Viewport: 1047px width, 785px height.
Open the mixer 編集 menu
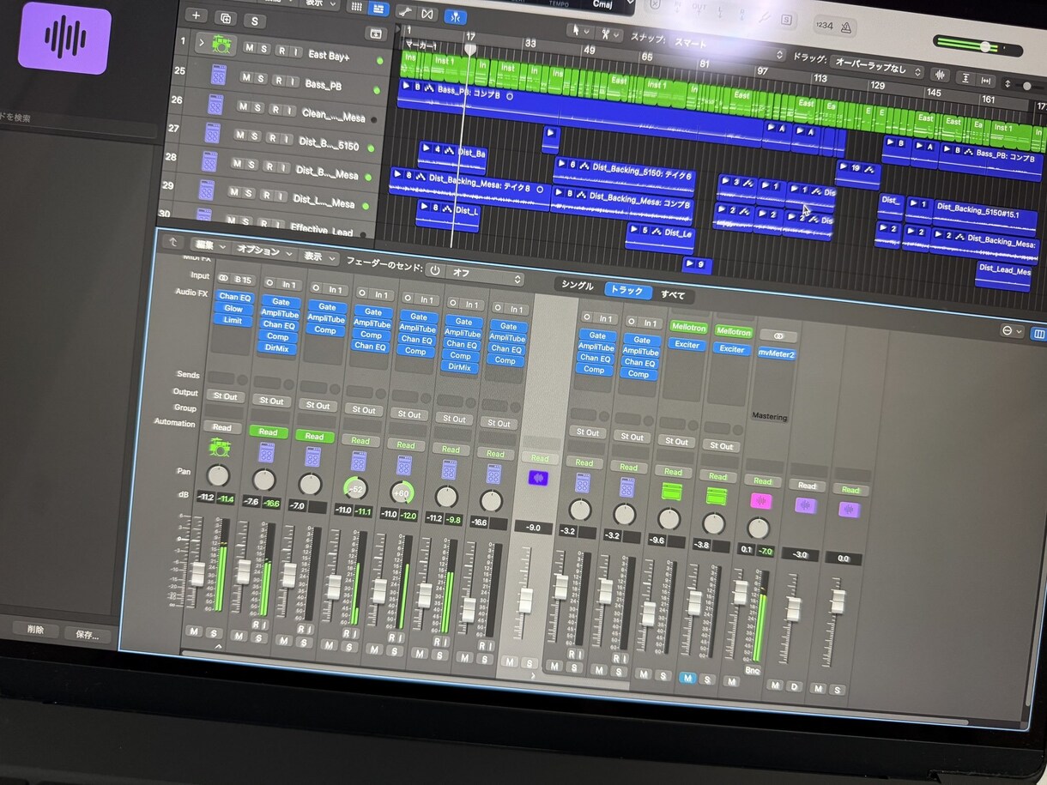click(209, 246)
